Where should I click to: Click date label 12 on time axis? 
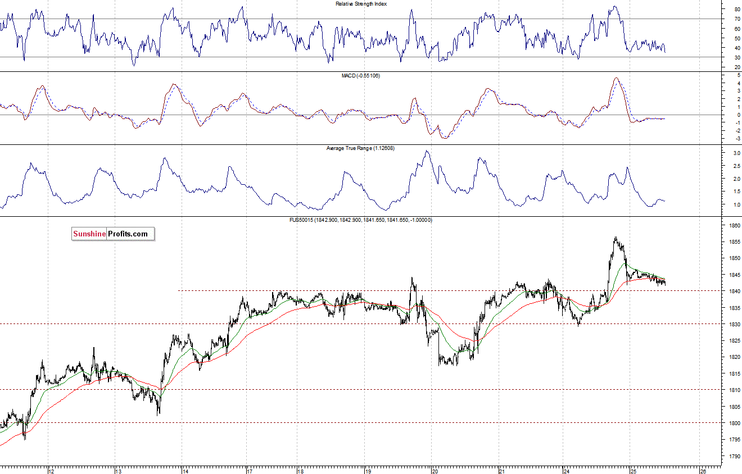click(51, 471)
